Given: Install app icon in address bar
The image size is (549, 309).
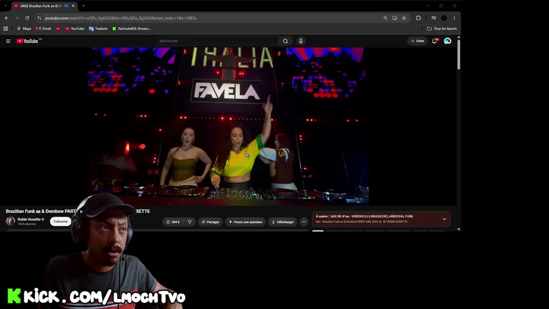Looking at the screenshot, I should point(395,18).
